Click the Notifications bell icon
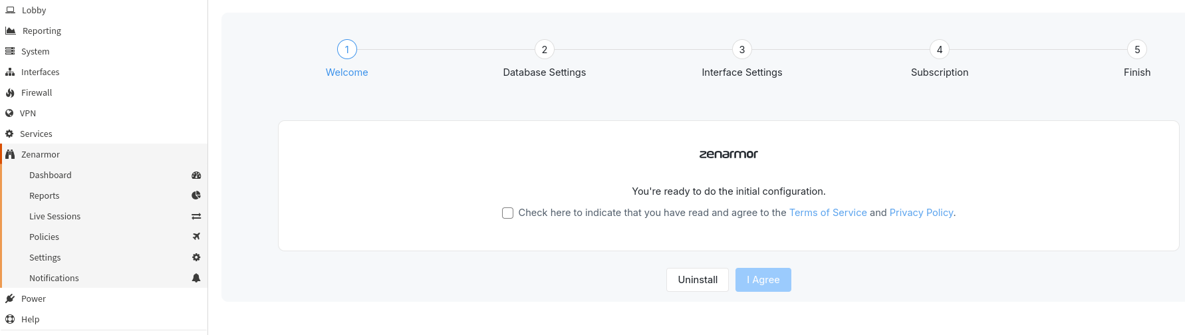1185x335 pixels. click(x=196, y=278)
